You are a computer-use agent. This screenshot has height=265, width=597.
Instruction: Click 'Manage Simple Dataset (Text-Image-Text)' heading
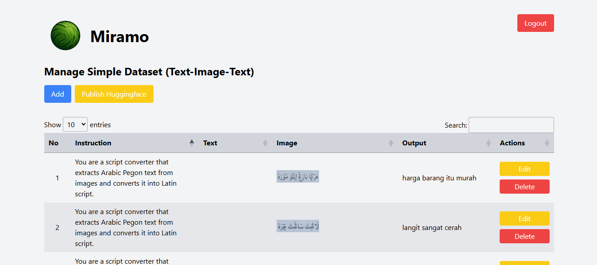pos(149,72)
